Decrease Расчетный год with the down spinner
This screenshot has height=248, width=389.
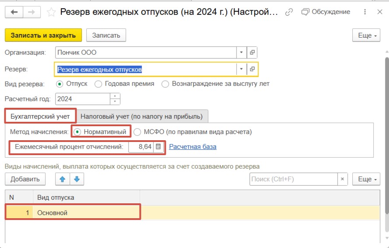115,102
